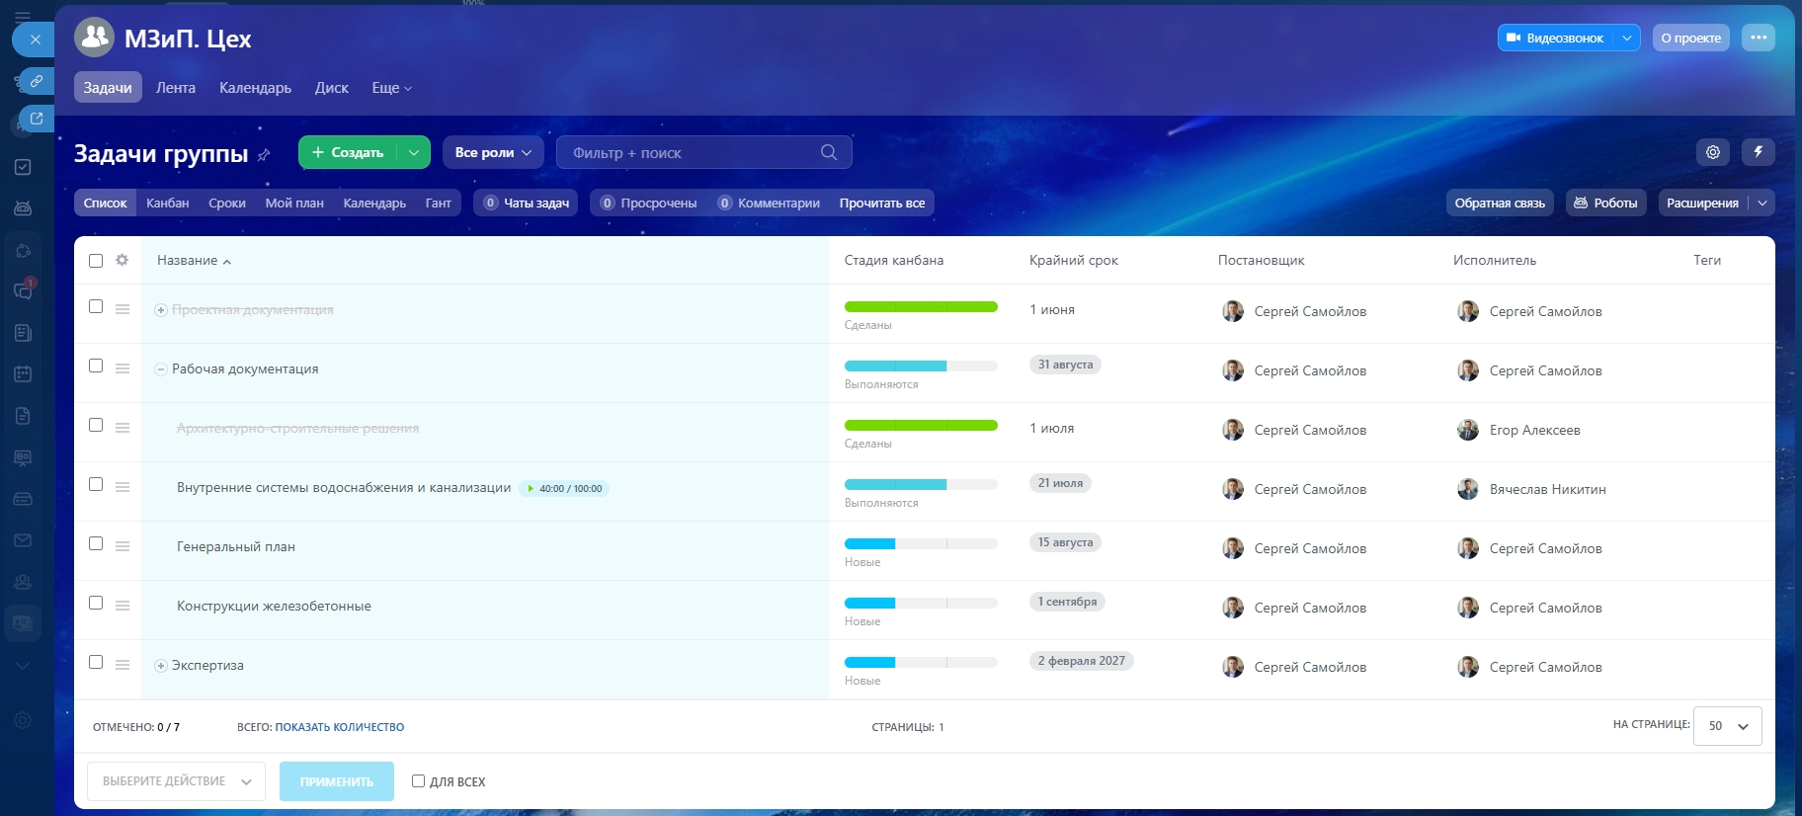Open the mail envelope sidebar icon
The width and height of the screenshot is (1802, 816).
coord(23,540)
